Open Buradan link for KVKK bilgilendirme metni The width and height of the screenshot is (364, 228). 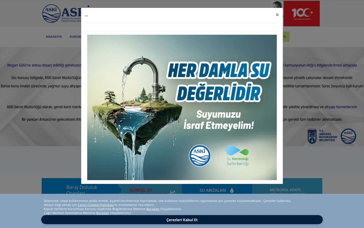coord(153,209)
